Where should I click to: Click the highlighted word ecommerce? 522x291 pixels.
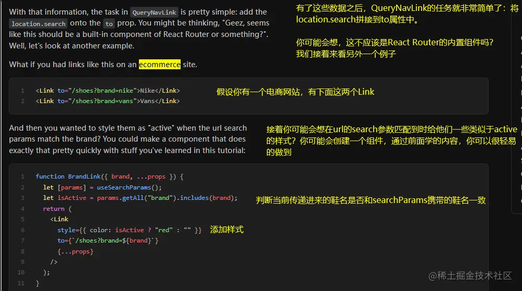tap(159, 64)
